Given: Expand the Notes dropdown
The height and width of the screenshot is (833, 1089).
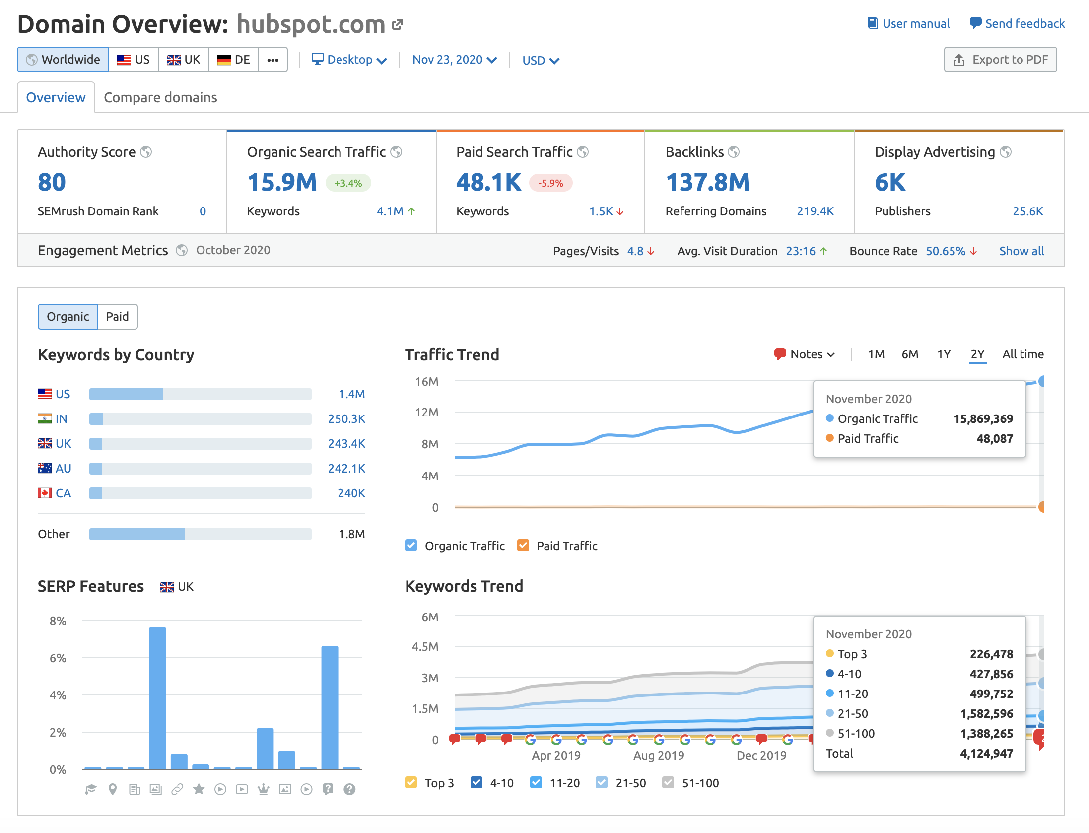Looking at the screenshot, I should coord(805,354).
